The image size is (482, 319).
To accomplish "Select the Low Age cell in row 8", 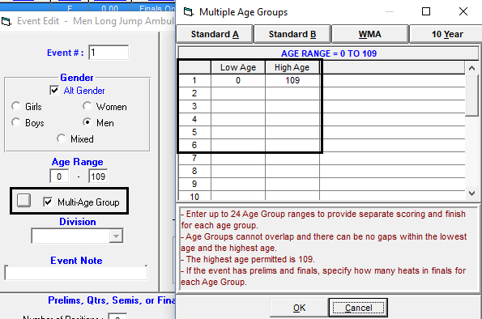I will [x=238, y=171].
